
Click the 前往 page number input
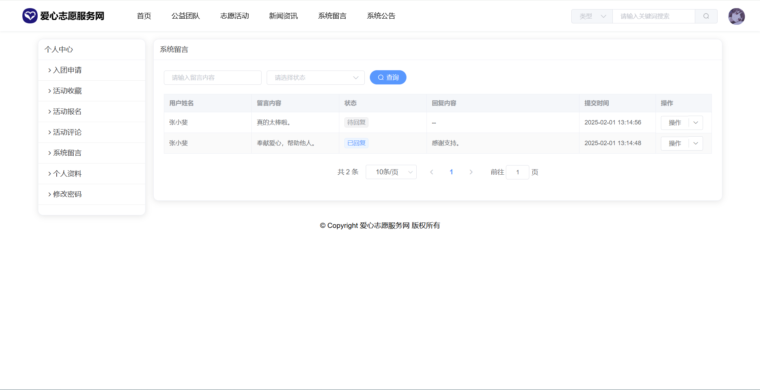517,172
